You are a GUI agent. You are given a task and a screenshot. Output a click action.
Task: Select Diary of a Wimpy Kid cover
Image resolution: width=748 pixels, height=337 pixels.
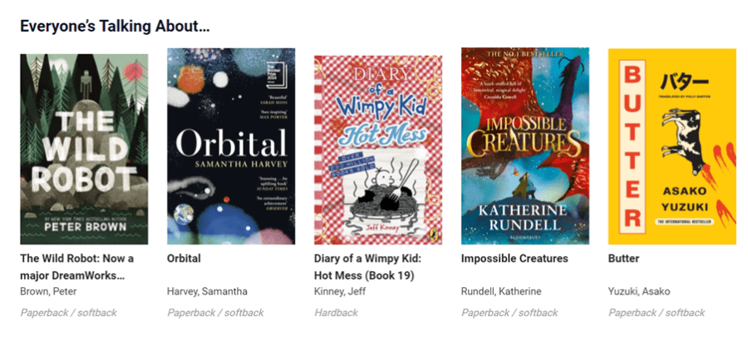coord(378,150)
